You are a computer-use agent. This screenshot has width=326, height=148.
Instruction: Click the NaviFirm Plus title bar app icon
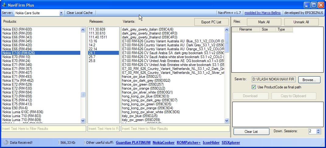(4, 5)
